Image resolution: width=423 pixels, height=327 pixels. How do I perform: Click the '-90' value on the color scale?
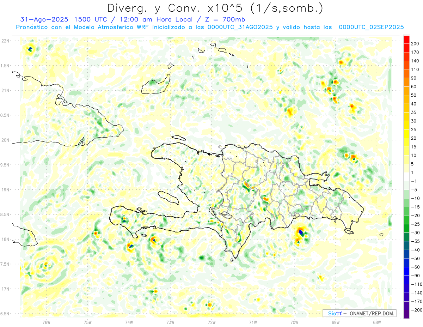[416, 276]
